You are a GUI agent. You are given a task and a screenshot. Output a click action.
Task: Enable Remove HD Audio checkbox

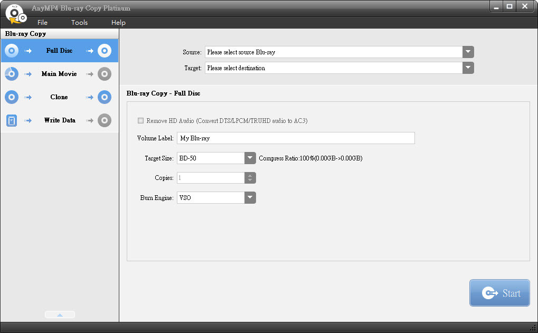click(140, 121)
